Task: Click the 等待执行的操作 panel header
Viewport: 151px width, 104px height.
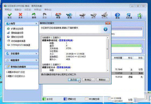Action: (22, 67)
